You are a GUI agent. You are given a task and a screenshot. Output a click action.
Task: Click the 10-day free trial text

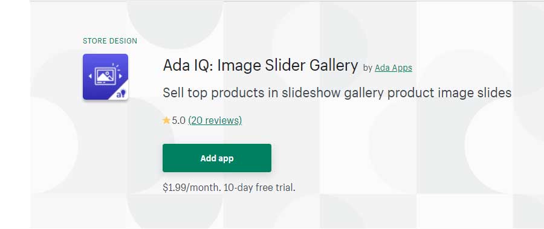(259, 188)
